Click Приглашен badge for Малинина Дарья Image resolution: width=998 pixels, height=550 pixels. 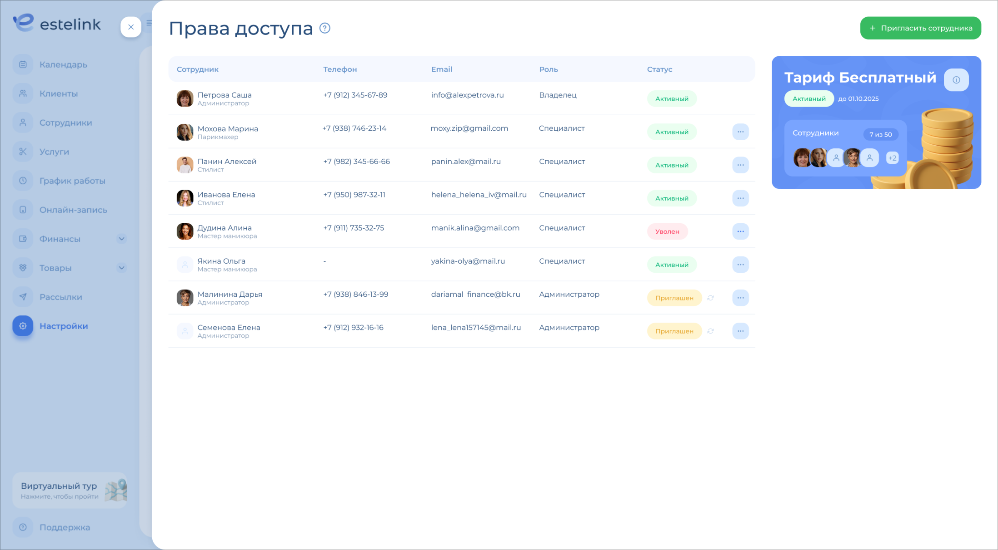click(x=674, y=298)
